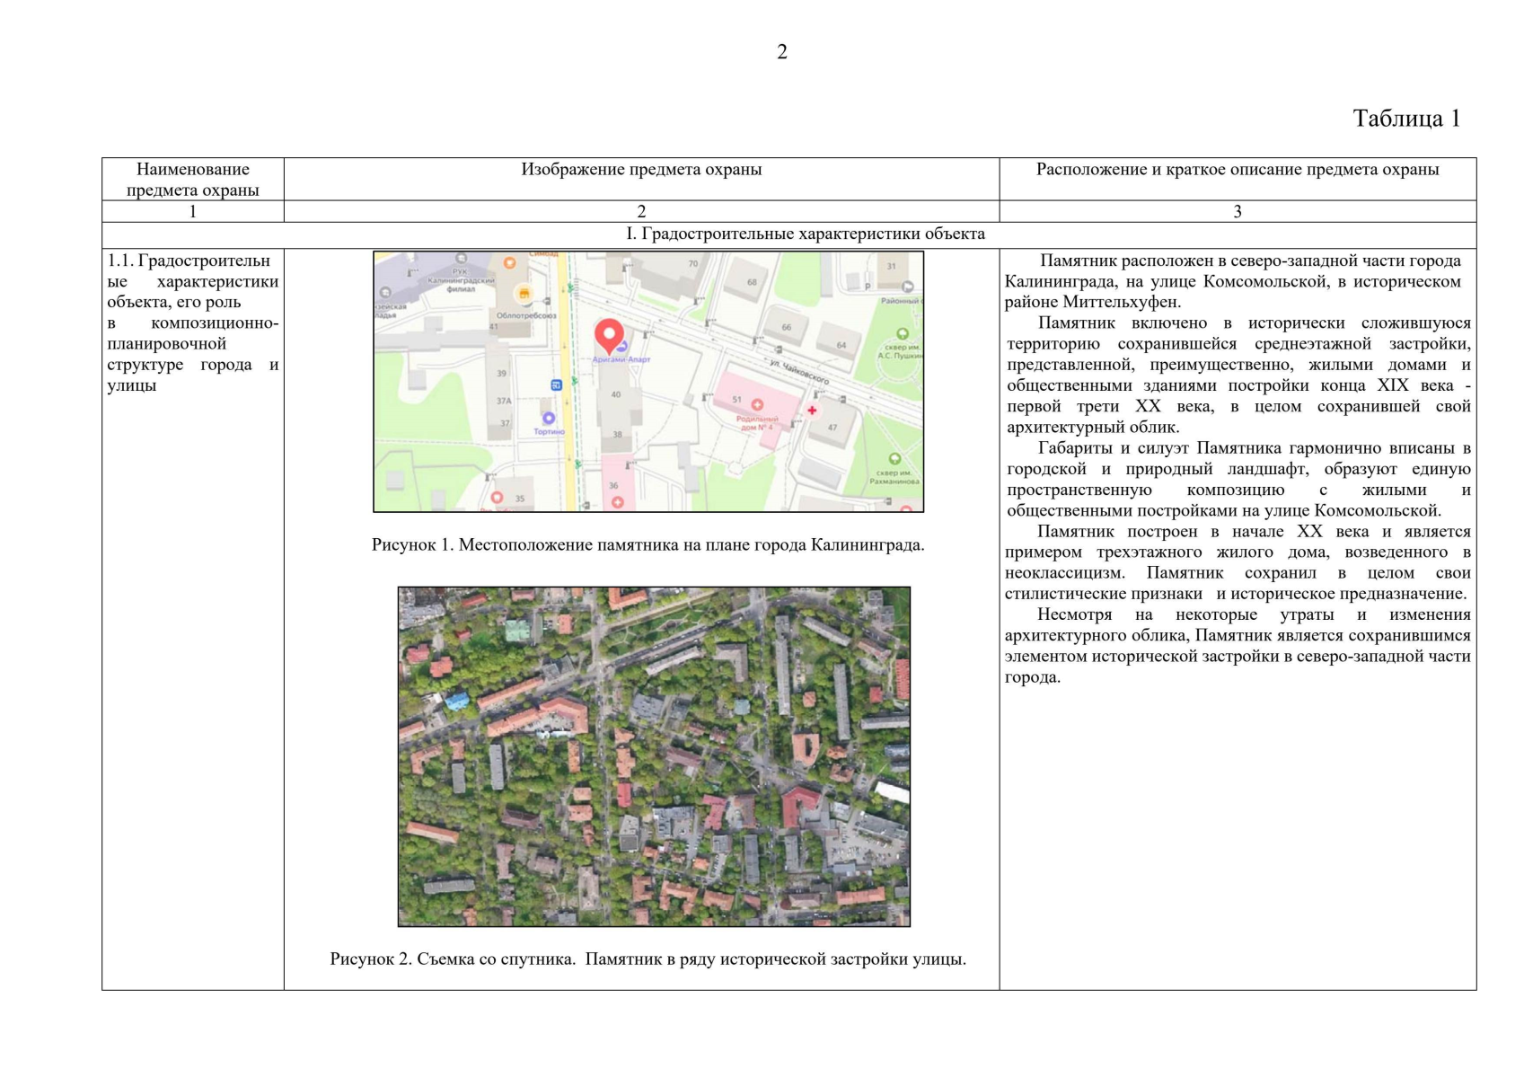Click the caption 'Рисунок 2. Съемка со спутника'

point(648,959)
